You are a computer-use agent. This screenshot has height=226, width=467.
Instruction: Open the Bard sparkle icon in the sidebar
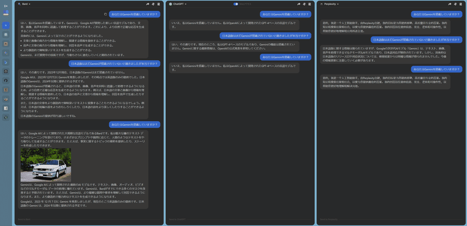point(6,53)
